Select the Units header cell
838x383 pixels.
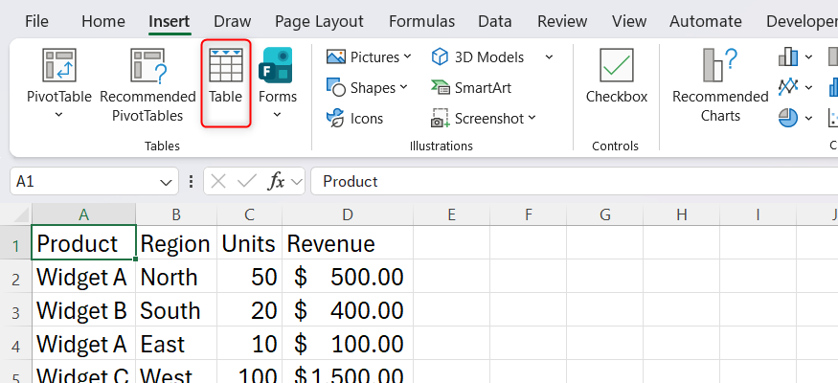point(250,243)
